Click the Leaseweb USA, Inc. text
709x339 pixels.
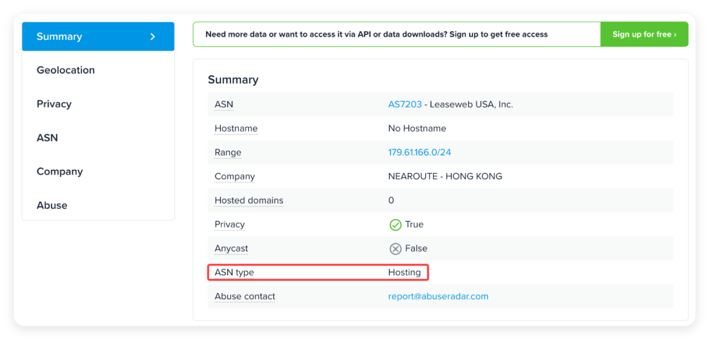[471, 104]
